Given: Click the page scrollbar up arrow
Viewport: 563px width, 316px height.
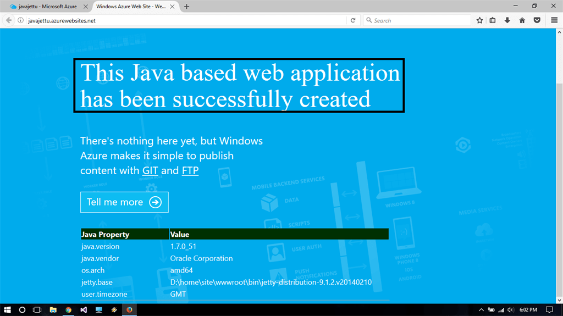Looking at the screenshot, I should (x=559, y=32).
